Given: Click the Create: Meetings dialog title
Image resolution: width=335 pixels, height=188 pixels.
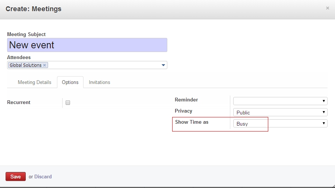Looking at the screenshot, I should coord(34,9).
